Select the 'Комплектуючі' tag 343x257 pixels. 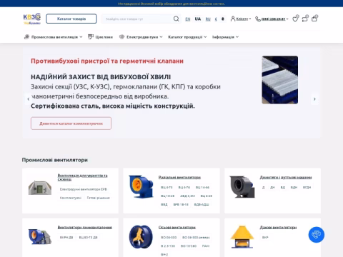[x=71, y=198]
